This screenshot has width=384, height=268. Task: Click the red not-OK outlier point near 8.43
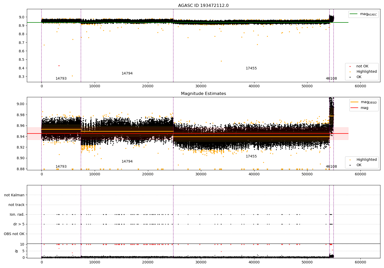tap(59, 66)
